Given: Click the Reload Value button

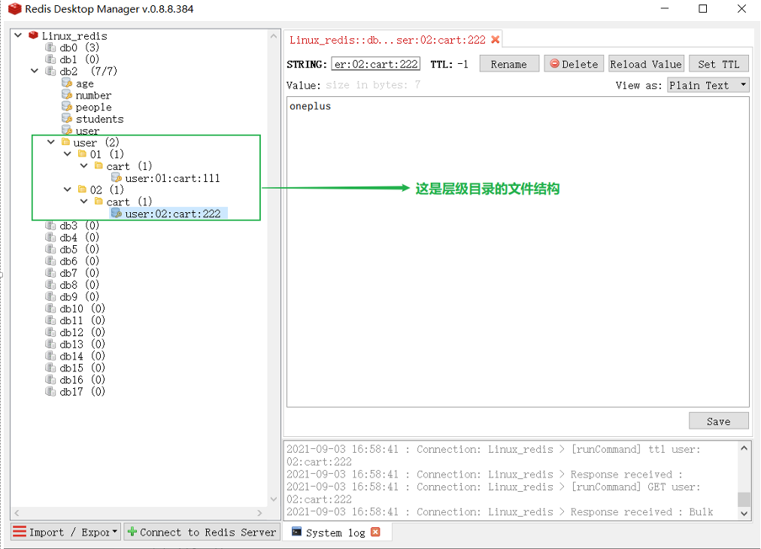Looking at the screenshot, I should 646,64.
